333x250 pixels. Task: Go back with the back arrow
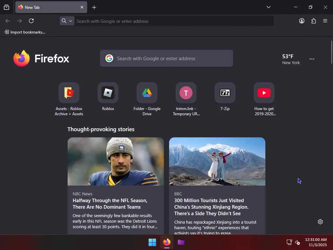8,21
